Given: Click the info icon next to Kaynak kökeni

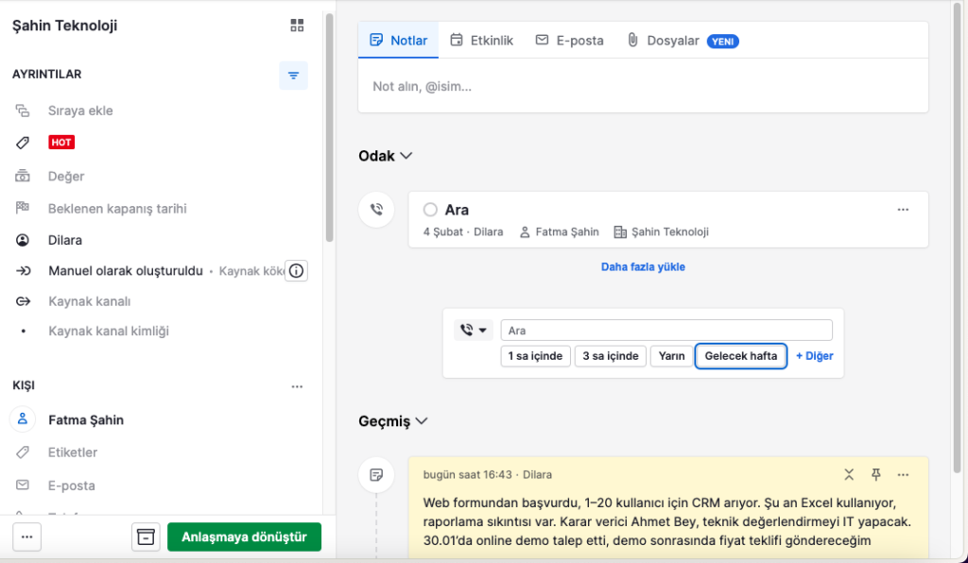Looking at the screenshot, I should pos(296,271).
